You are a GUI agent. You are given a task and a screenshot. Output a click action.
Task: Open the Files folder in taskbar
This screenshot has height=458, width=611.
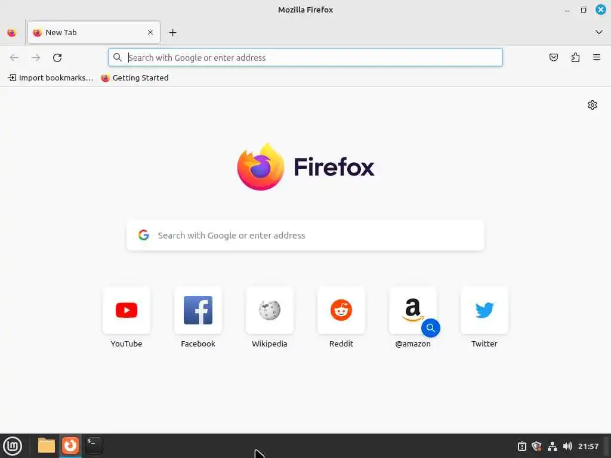[47, 445]
